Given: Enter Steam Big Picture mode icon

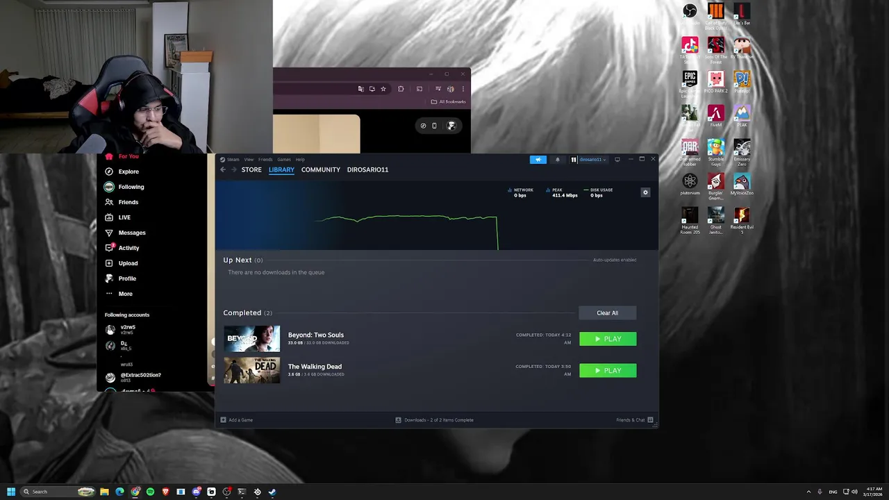Looking at the screenshot, I should (x=617, y=159).
